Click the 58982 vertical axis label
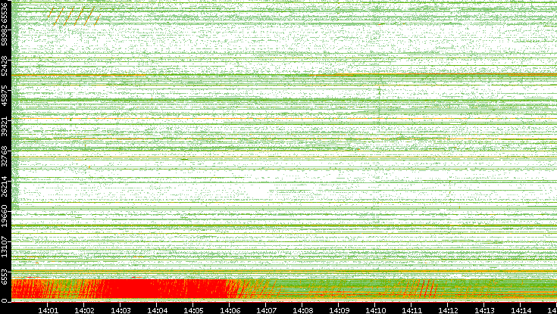 click(5, 36)
